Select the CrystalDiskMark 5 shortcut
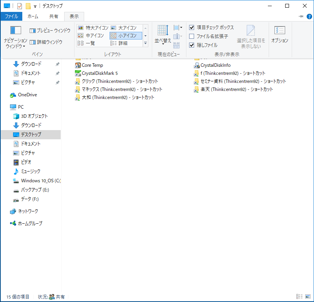 [x=96, y=73]
